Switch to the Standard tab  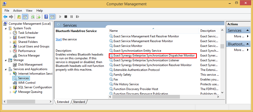(79, 102)
